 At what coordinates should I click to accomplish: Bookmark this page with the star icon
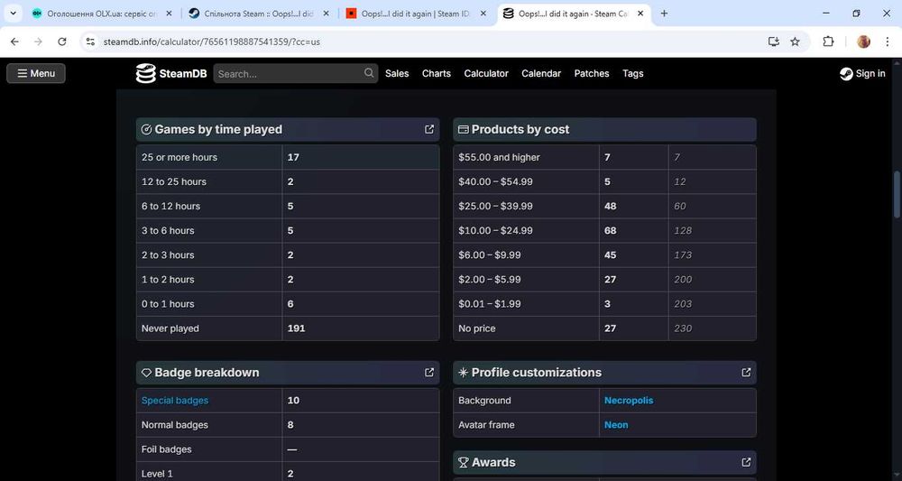coord(795,42)
